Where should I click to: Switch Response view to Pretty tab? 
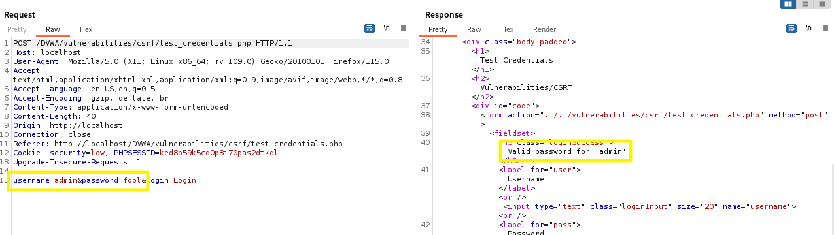438,29
